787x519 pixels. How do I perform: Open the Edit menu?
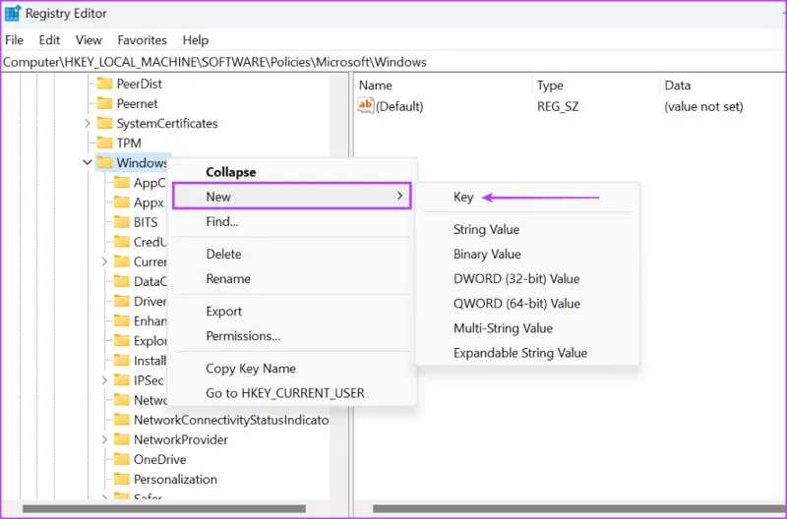point(49,40)
